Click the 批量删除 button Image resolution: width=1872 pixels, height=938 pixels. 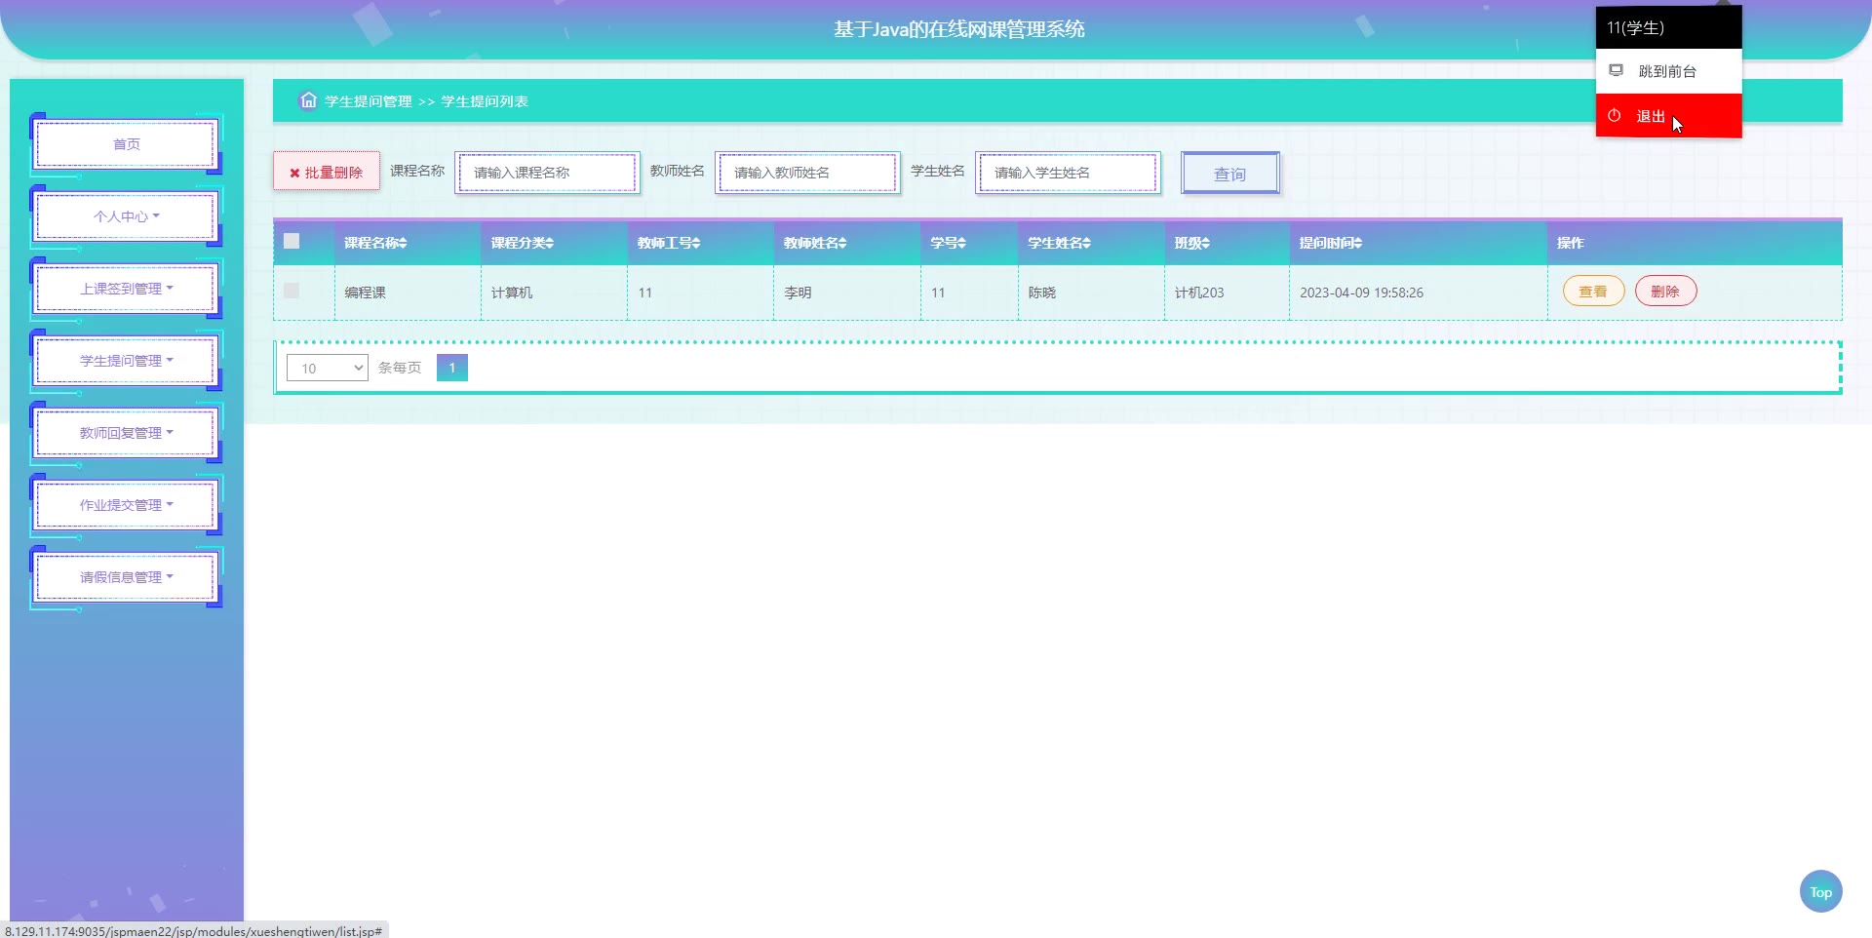(x=327, y=172)
